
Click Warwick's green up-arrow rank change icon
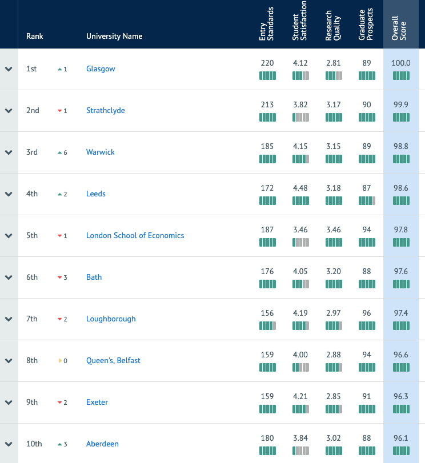point(60,152)
